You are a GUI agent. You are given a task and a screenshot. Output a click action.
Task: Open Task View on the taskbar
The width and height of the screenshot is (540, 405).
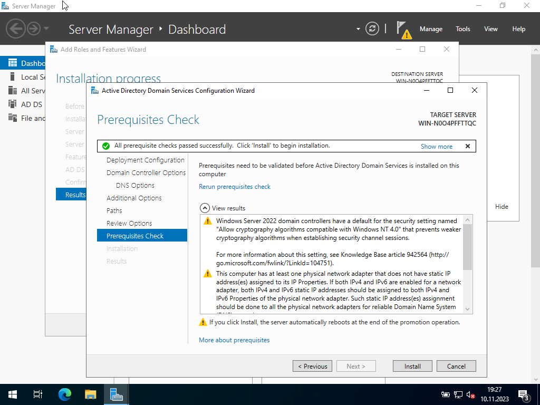tap(38, 394)
